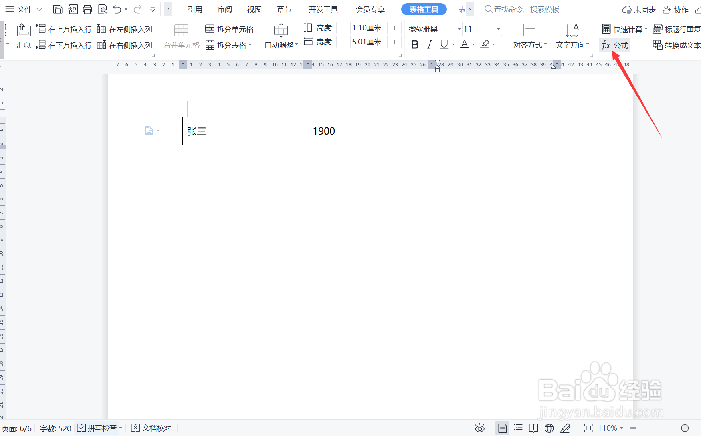Click 协作 collaborate button
The width and height of the screenshot is (701, 436).
pyautogui.click(x=675, y=10)
